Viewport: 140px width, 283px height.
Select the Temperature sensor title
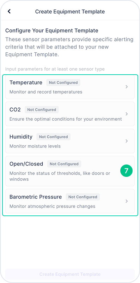point(26,82)
